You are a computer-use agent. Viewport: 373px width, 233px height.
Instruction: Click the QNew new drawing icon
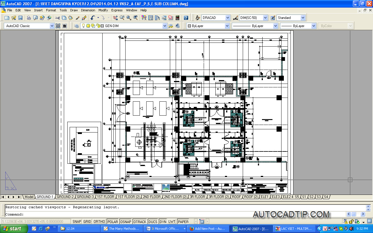coord(7,18)
